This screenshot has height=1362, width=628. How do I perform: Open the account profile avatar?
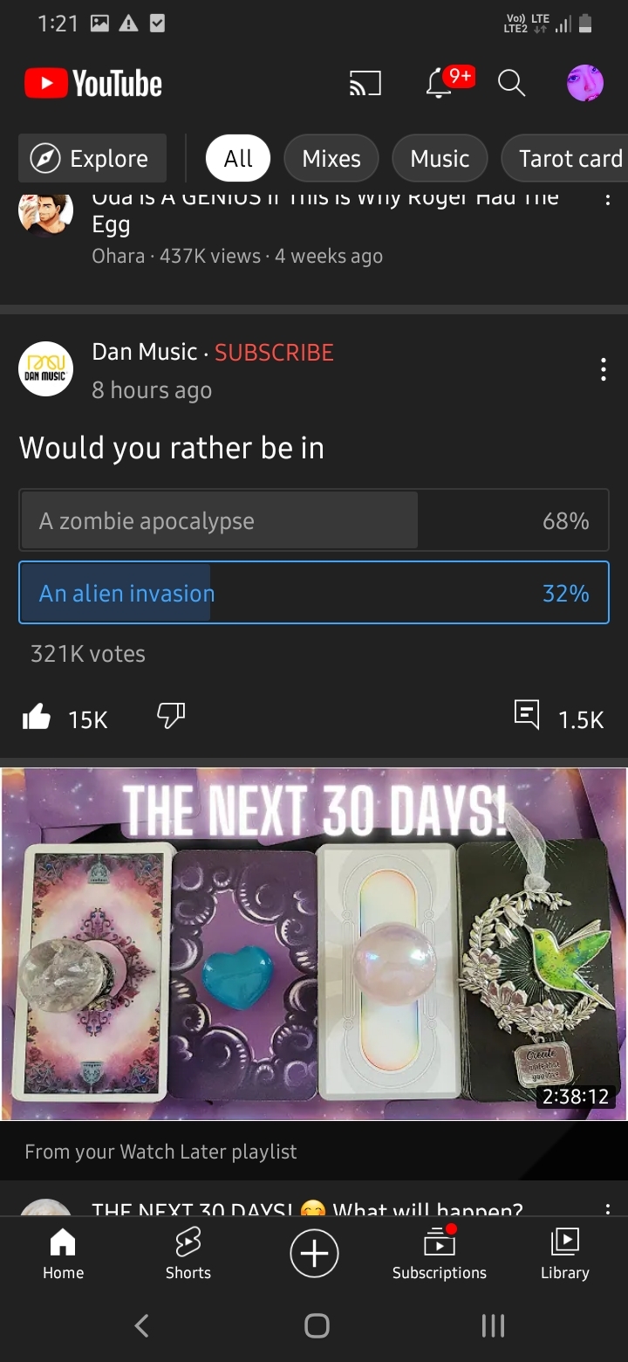click(585, 84)
